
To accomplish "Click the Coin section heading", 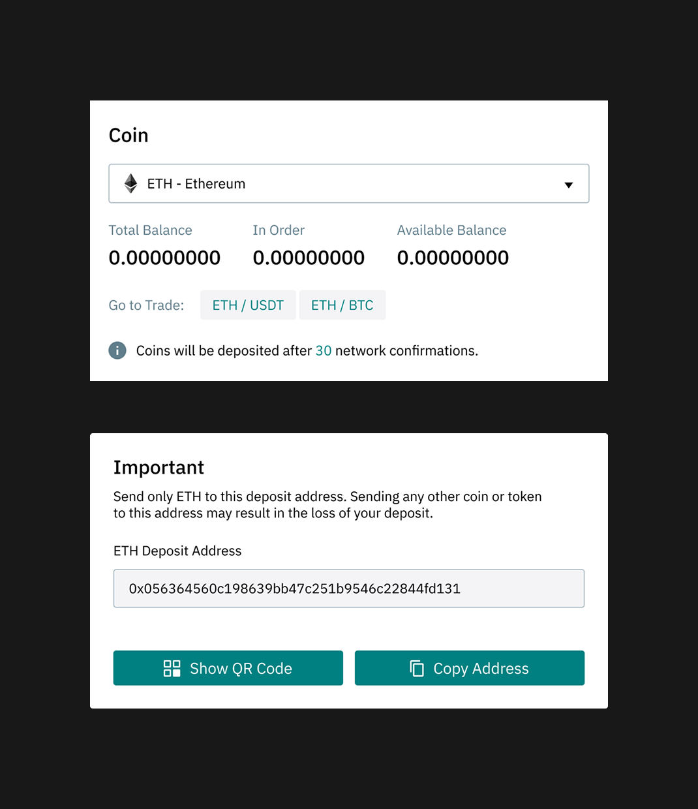I will pos(129,135).
